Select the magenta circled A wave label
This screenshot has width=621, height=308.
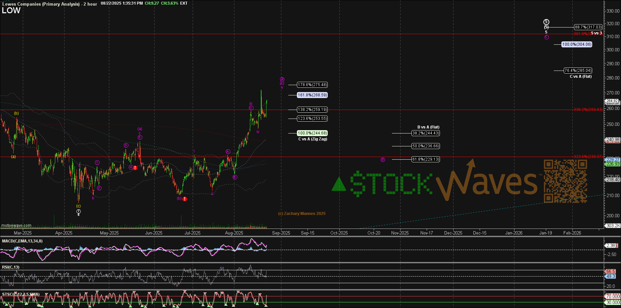click(x=228, y=152)
